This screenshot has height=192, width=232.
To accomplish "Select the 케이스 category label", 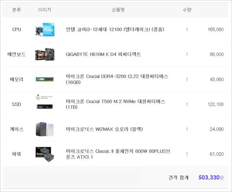I will (x=17, y=129).
